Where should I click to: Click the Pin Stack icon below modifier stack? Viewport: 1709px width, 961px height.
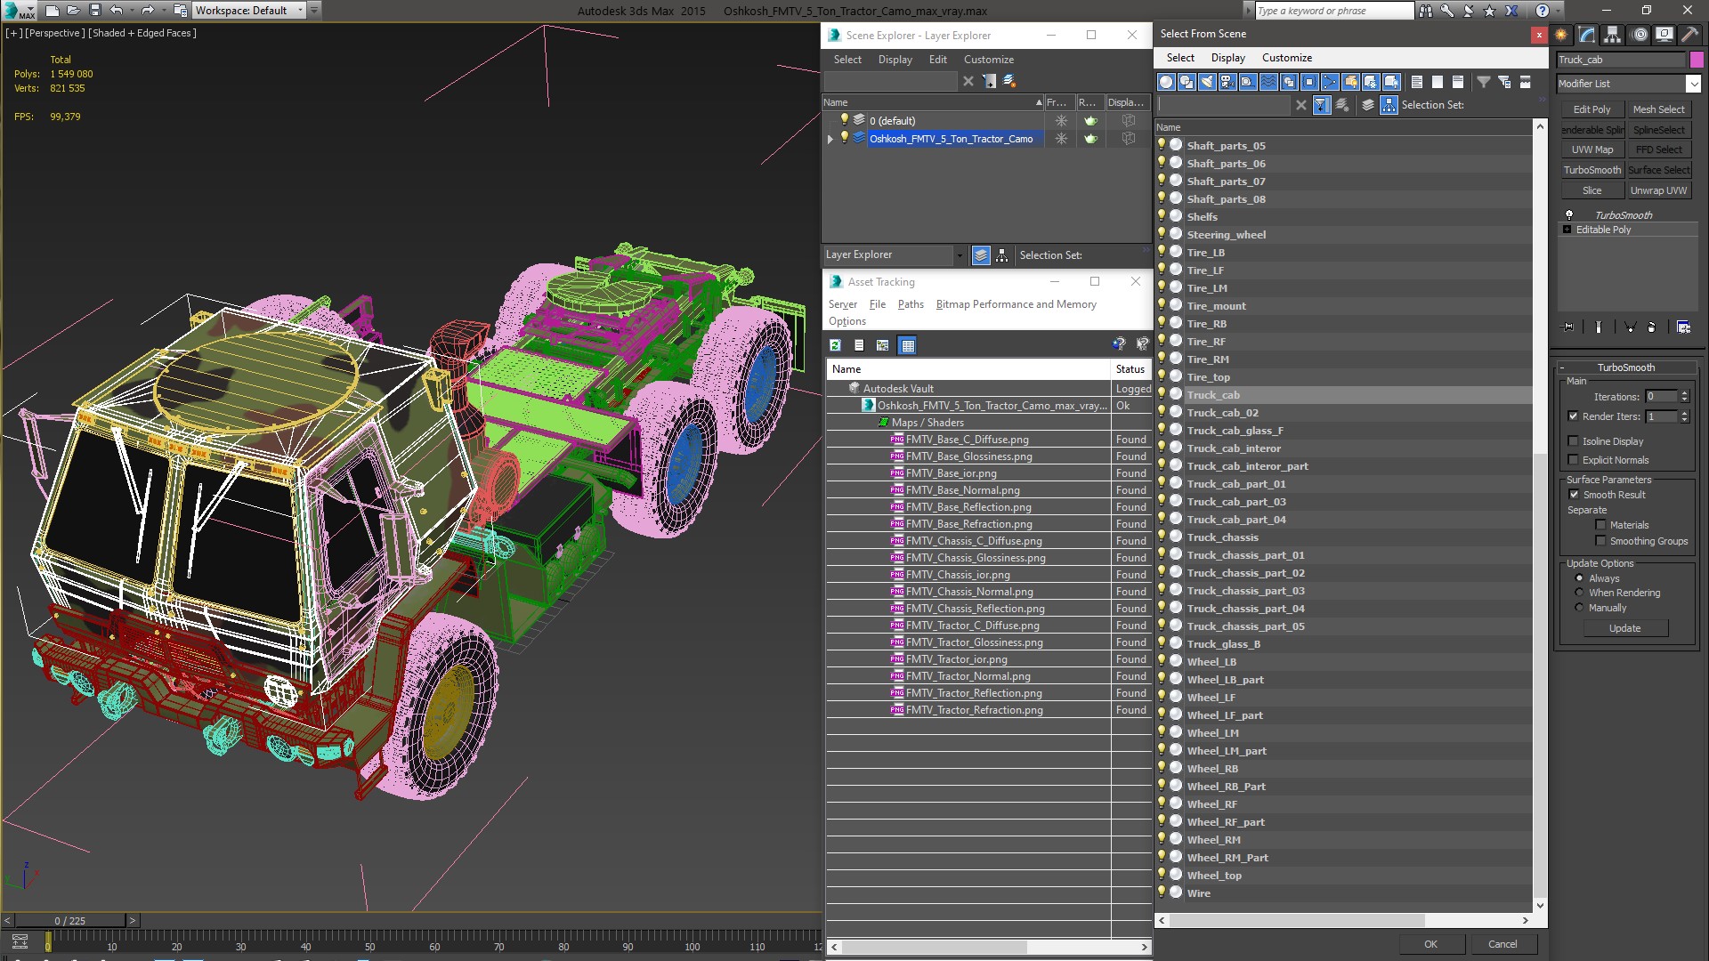pyautogui.click(x=1568, y=327)
